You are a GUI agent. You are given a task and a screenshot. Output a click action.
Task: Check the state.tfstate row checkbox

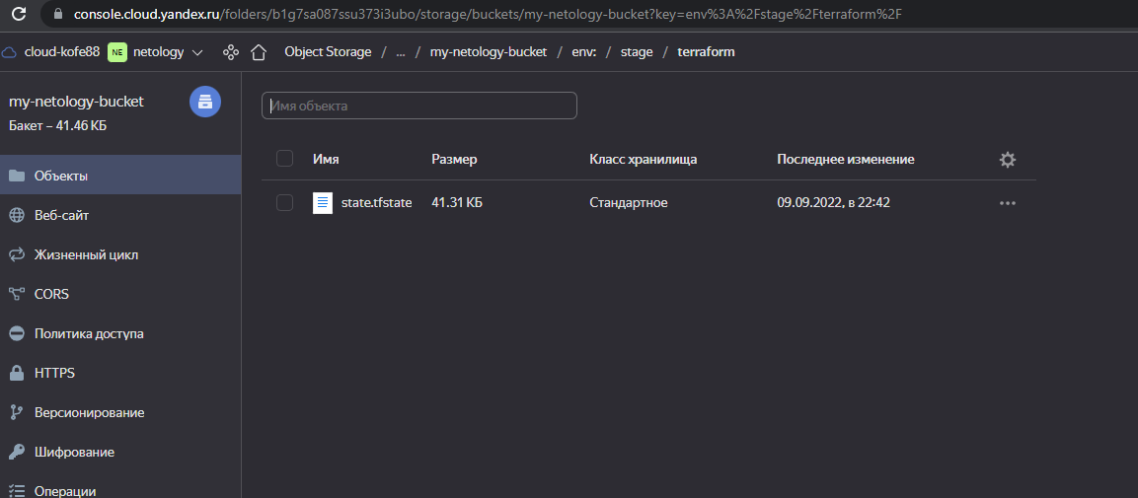point(284,203)
